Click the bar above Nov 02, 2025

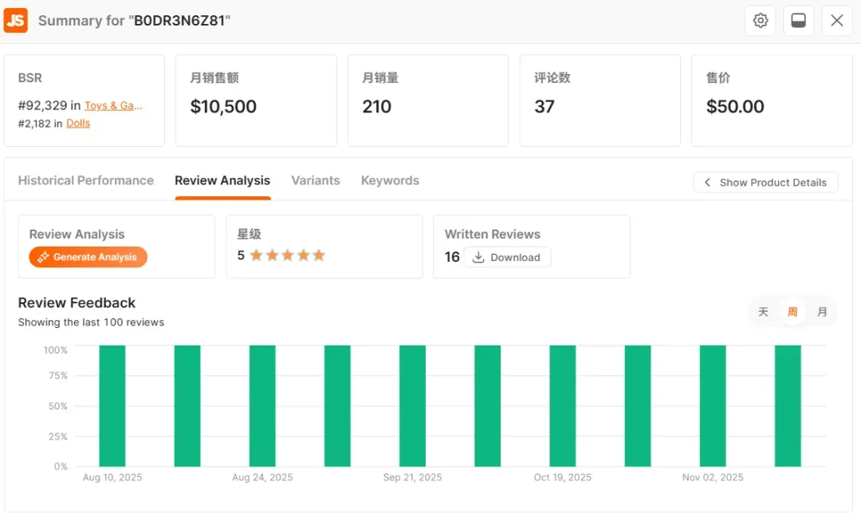[x=713, y=406]
